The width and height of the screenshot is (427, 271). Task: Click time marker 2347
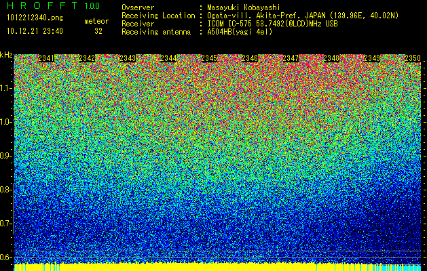291,58
